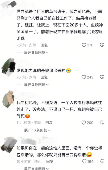
Task: Tap broken heart on the Hunan comment
Action: (x=102, y=77)
